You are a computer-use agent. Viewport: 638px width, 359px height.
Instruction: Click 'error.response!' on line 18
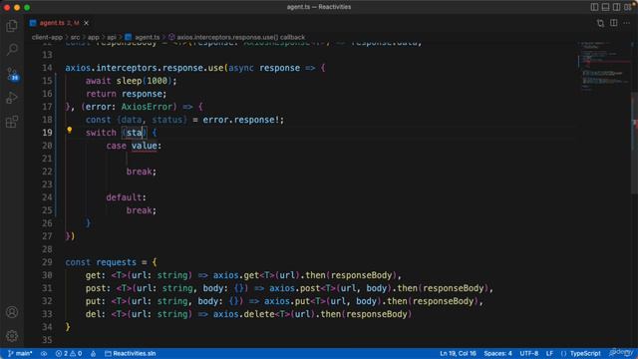pos(241,120)
